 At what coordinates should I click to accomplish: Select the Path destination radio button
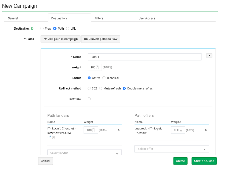coord(55,29)
